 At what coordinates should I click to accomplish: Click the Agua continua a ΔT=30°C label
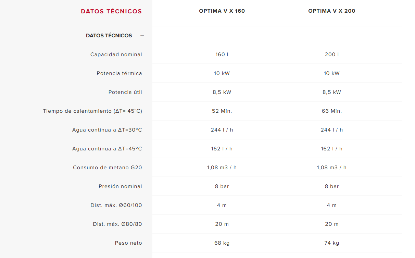click(107, 130)
